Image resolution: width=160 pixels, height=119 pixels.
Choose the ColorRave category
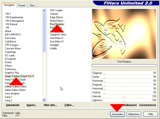tap(10, 42)
